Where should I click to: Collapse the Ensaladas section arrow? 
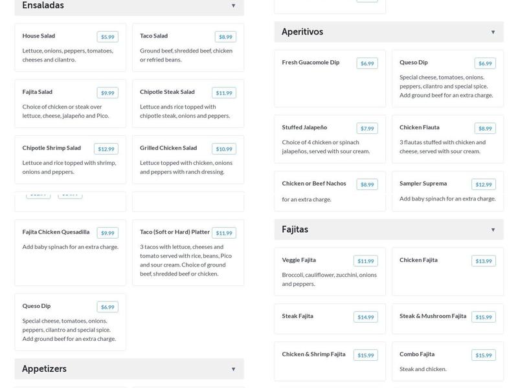click(234, 6)
